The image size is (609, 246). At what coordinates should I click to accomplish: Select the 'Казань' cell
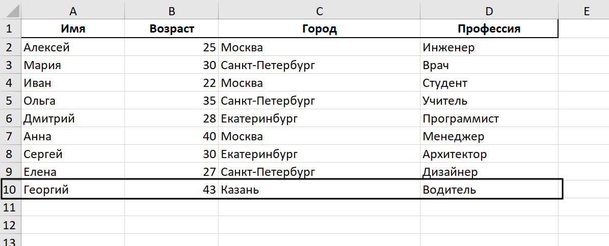319,190
